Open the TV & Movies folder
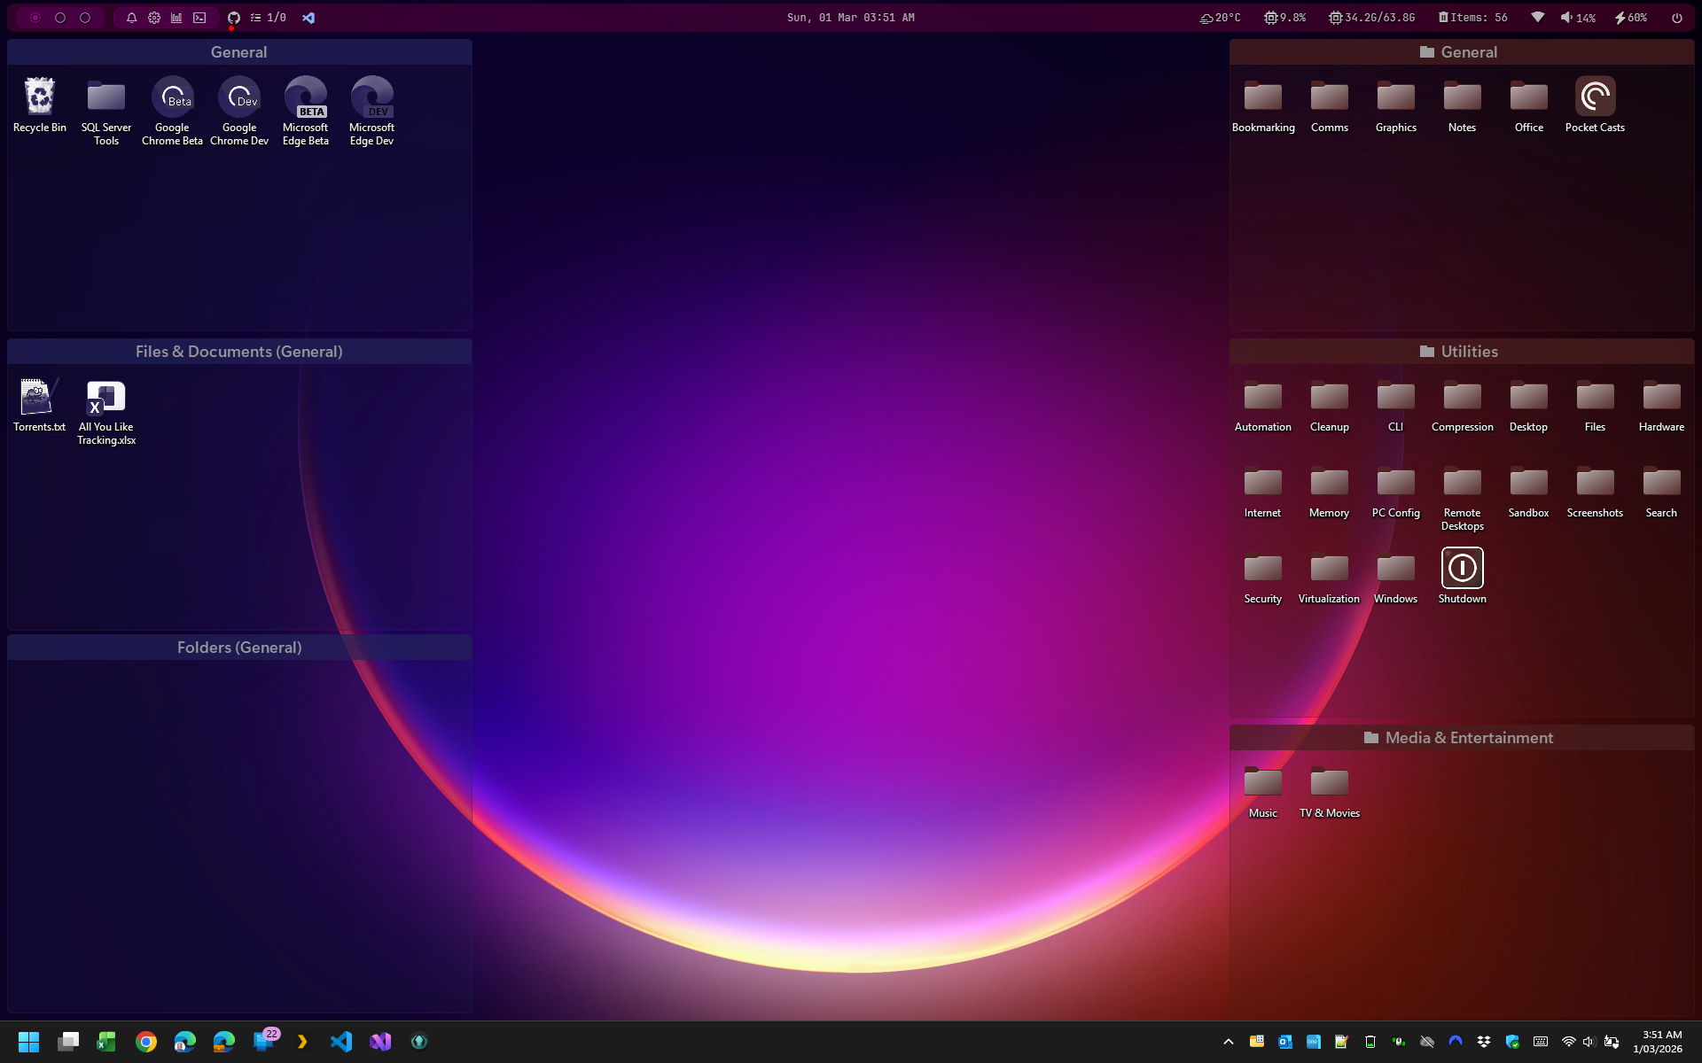The width and height of the screenshot is (1702, 1063). coord(1329,783)
